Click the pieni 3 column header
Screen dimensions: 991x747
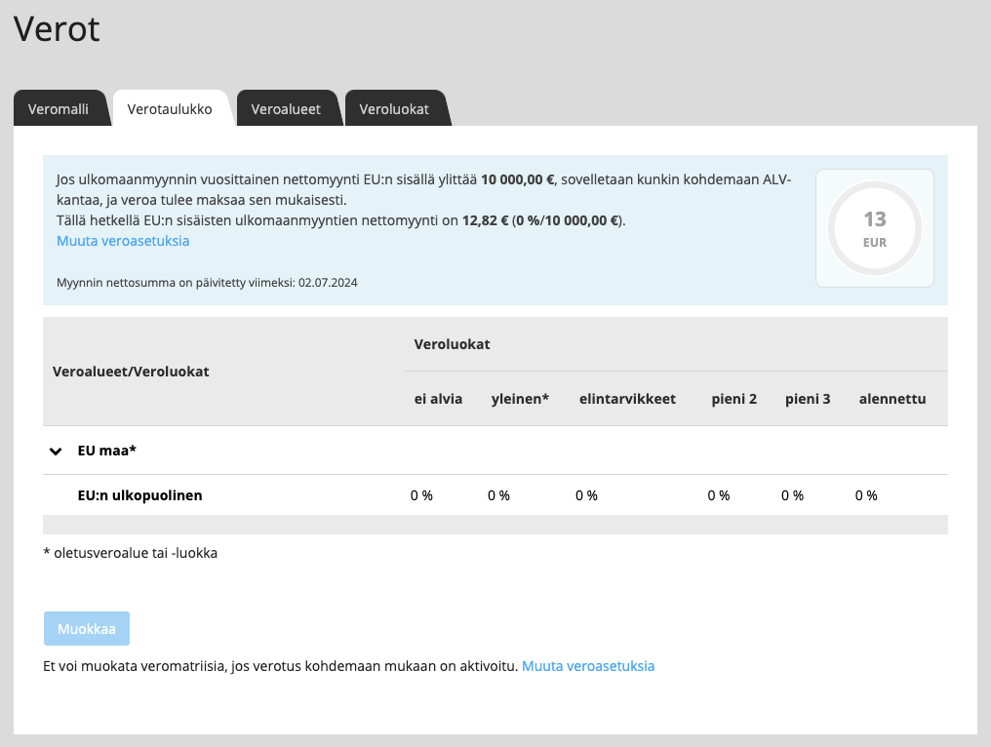tap(808, 398)
